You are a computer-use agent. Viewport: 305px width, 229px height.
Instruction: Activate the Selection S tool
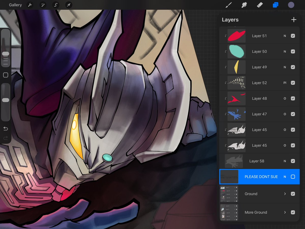[x=56, y=5]
